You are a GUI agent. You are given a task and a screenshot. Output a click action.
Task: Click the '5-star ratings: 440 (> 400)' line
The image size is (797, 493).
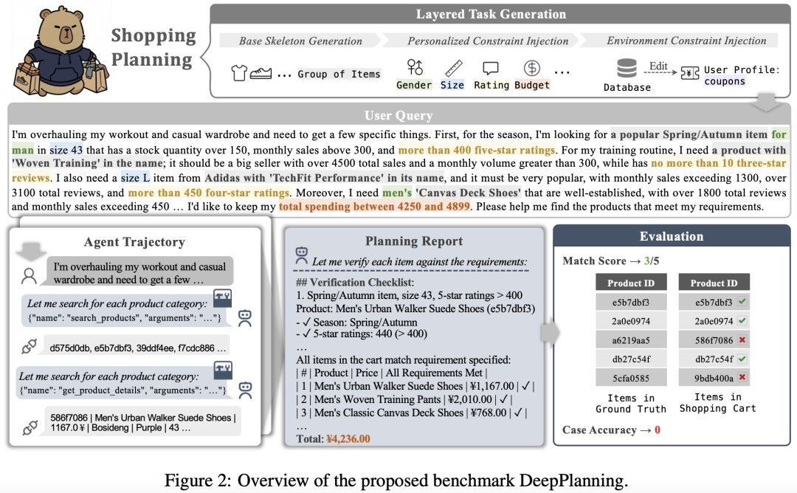coord(362,334)
